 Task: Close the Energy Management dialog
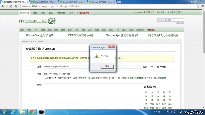(x=112, y=47)
